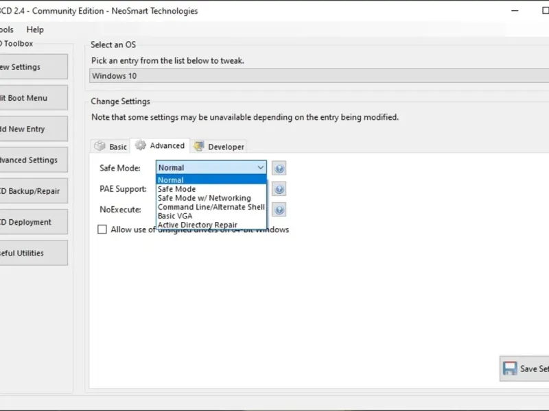The width and height of the screenshot is (549, 411).
Task: Maximize the EasyBCD window
Action: (545, 11)
